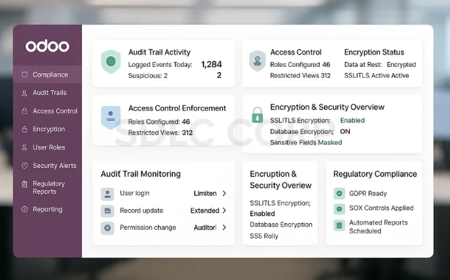Click the Regulatory Compliance heading
Screen dimensions: 450x280
pos(375,174)
